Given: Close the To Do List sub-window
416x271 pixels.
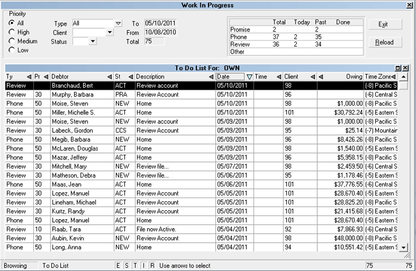Looking at the screenshot, I should click(x=405, y=68).
